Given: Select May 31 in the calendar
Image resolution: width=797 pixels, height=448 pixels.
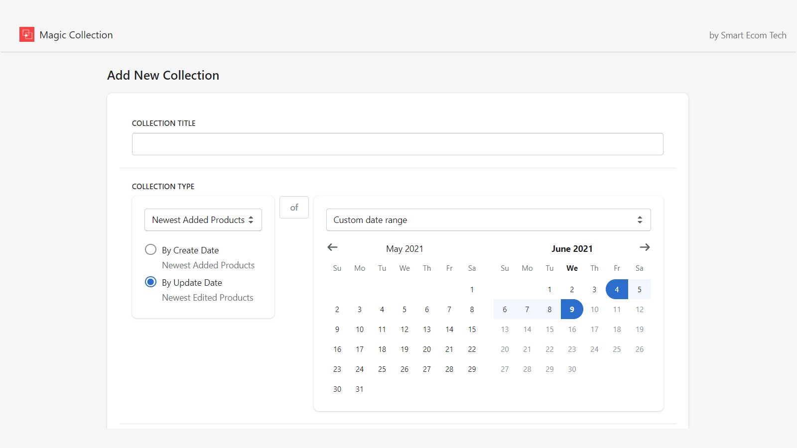Looking at the screenshot, I should coord(359,389).
